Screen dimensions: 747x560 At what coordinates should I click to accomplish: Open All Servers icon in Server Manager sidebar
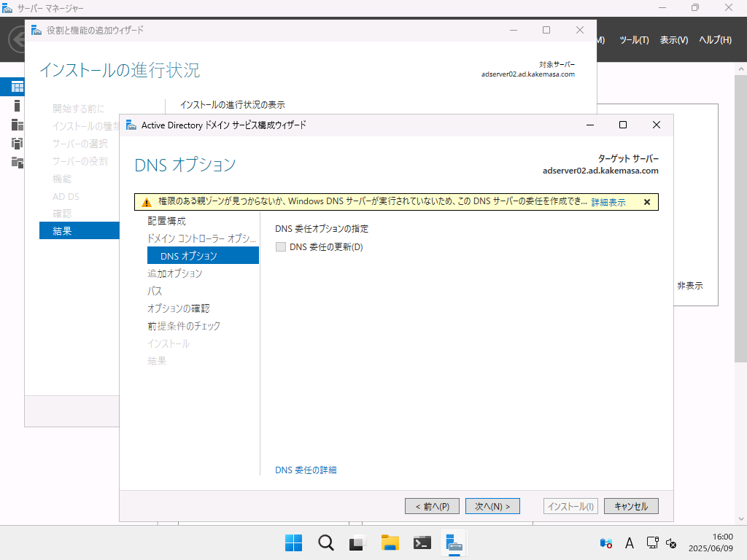pyautogui.click(x=18, y=125)
